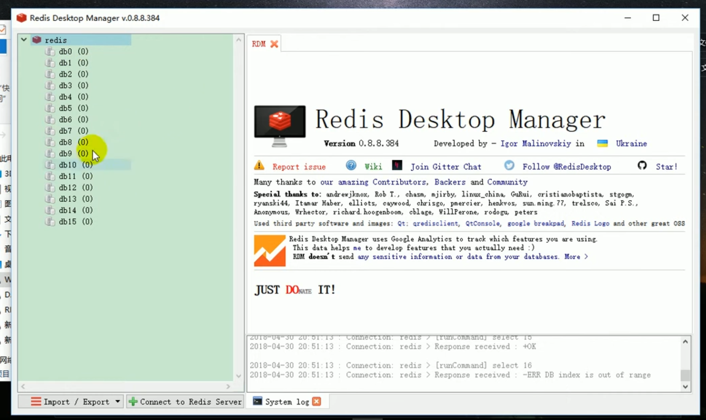This screenshot has width=706, height=420.
Task: Open the More > analytics link
Action: click(576, 257)
